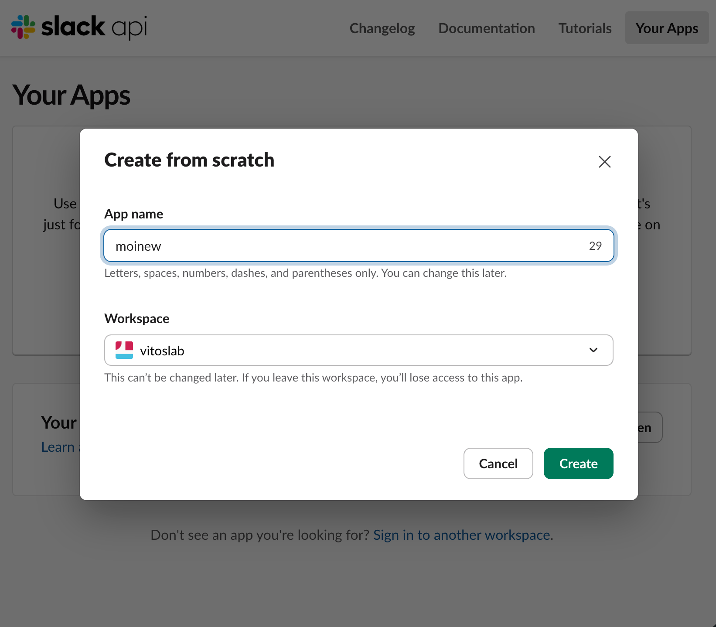The width and height of the screenshot is (716, 627).
Task: Go to Tutorials
Action: pyautogui.click(x=585, y=28)
